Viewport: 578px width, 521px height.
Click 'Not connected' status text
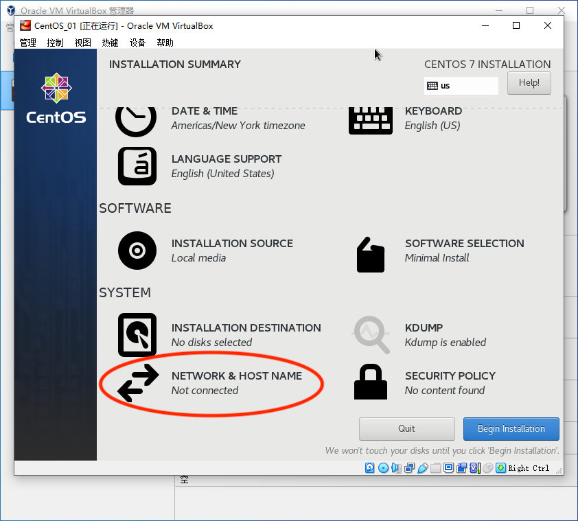(x=205, y=390)
